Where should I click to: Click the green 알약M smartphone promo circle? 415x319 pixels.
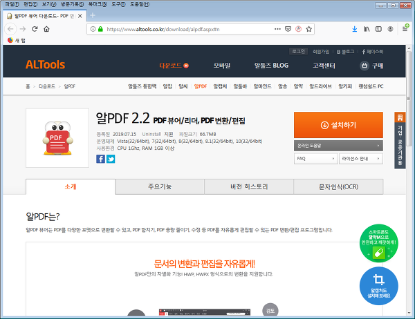(379, 243)
